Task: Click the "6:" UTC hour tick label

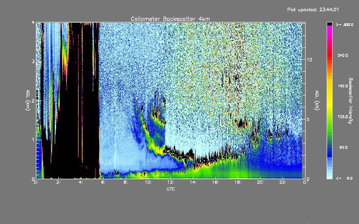Action: coord(104,182)
